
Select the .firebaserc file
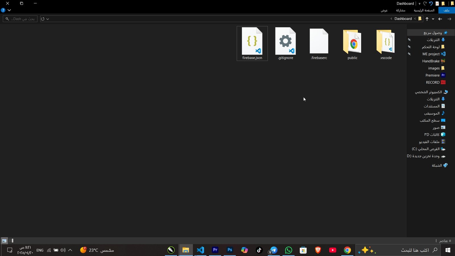tap(319, 44)
